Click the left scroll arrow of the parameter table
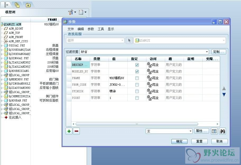The image size is (241, 165). [x=73, y=124]
